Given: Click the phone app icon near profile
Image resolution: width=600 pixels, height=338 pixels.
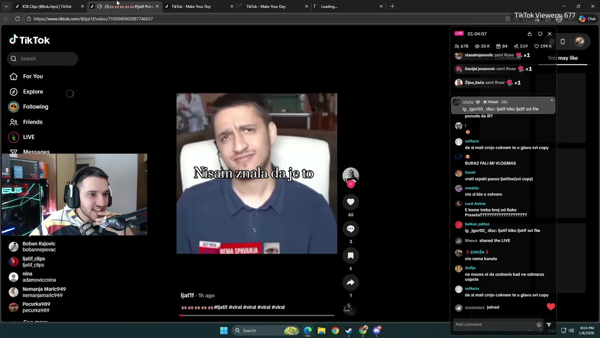Looking at the screenshot, I should tap(563, 41).
